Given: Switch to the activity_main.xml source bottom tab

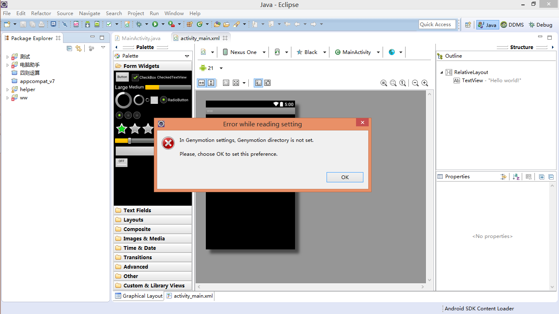Looking at the screenshot, I should tap(189, 296).
